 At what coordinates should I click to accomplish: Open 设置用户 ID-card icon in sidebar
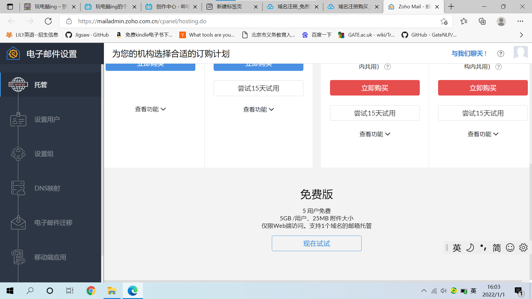(x=18, y=119)
